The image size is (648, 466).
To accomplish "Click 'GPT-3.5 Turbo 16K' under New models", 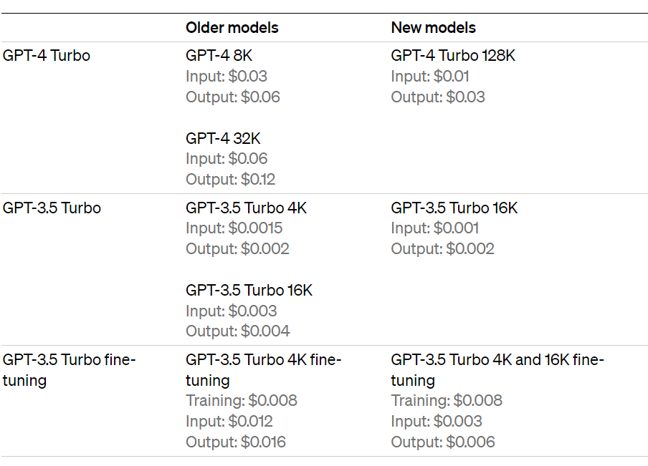I will [454, 208].
